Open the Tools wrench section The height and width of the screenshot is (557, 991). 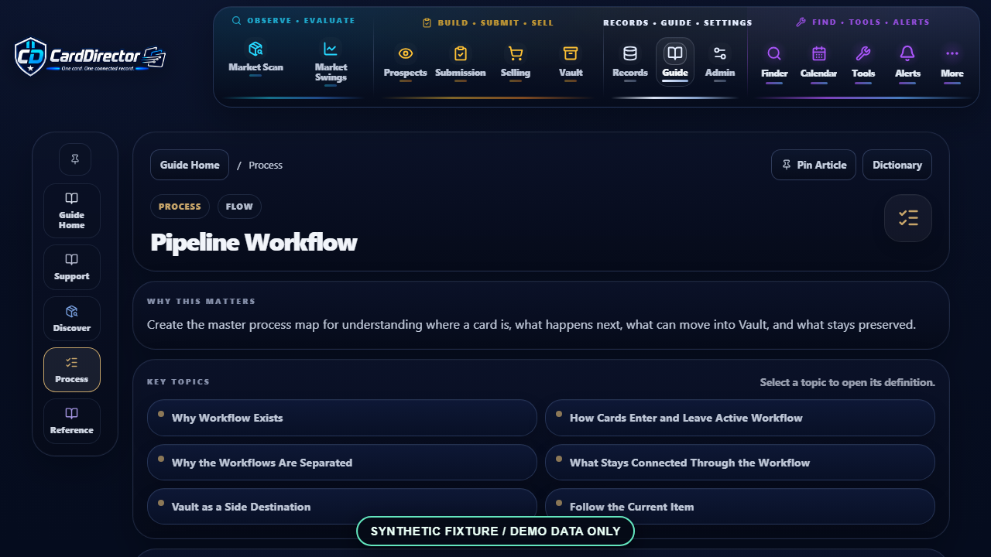[863, 62]
